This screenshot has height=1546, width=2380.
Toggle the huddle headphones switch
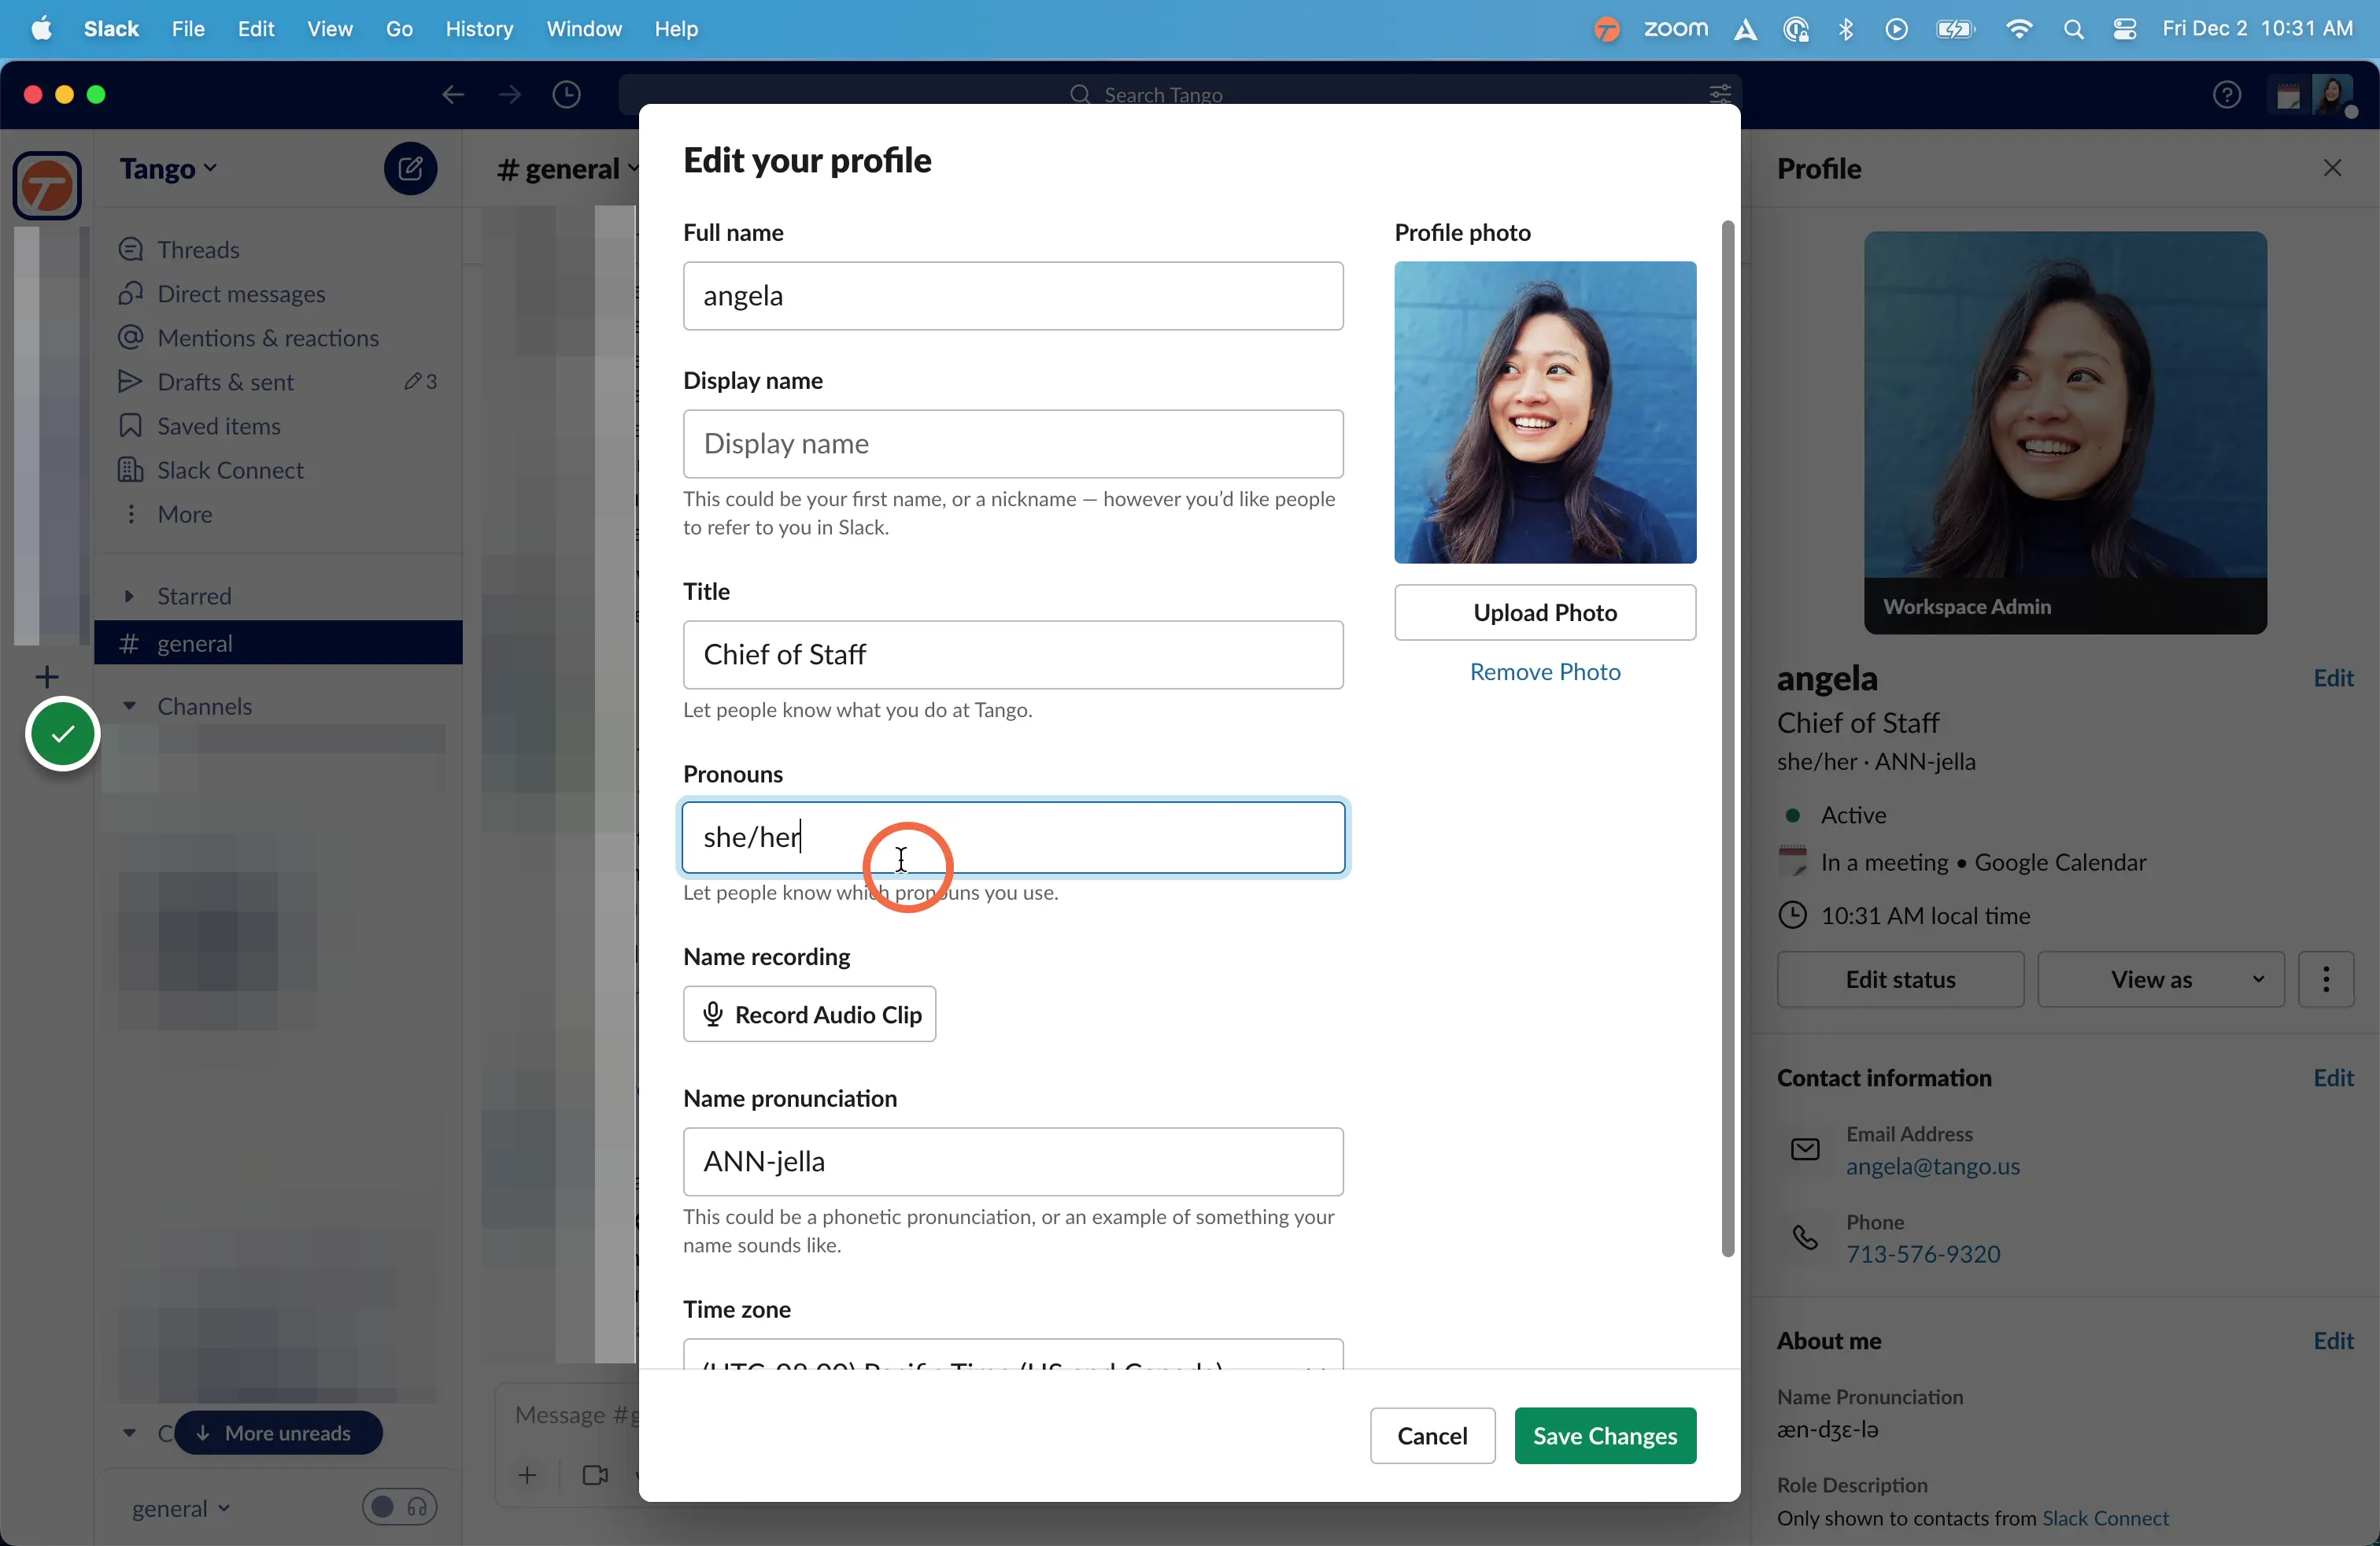point(399,1506)
